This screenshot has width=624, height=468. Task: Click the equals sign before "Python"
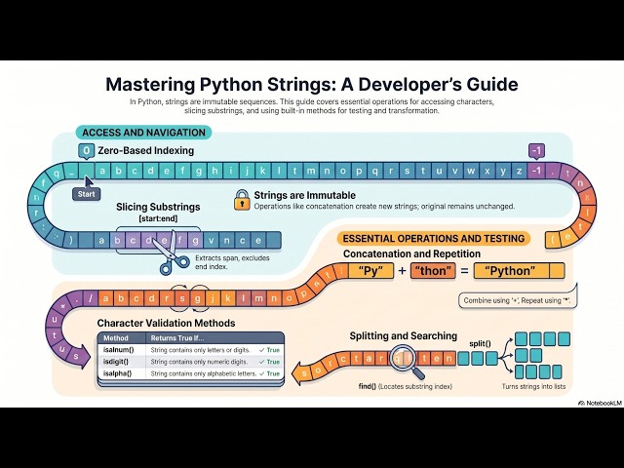[464, 271]
